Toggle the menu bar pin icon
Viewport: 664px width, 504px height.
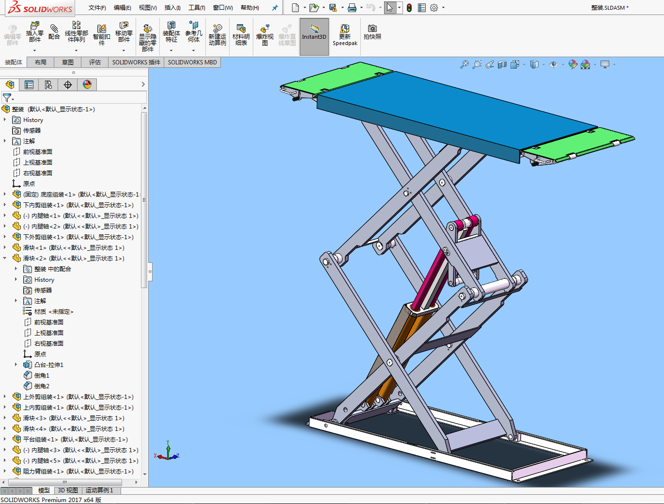click(x=275, y=8)
